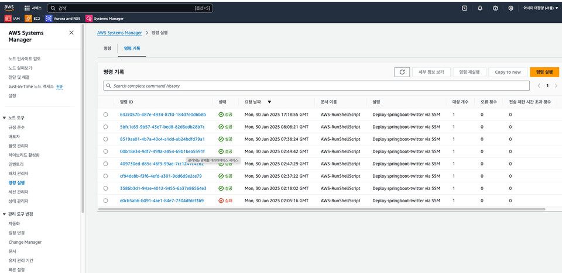This screenshot has height=273, width=562.
Task: Open the region selector 아시아 태평양 (서울)
Action: (540, 8)
